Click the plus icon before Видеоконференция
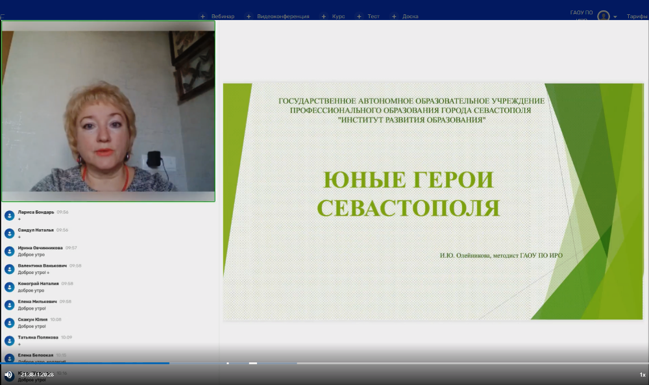 249,17
